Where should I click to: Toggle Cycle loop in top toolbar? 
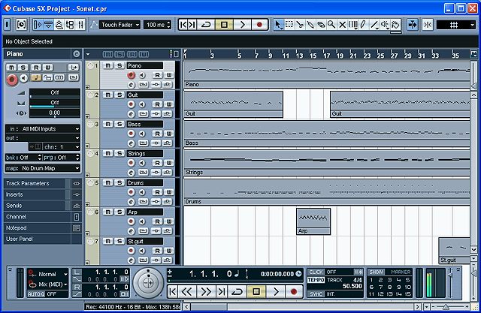pyautogui.click(x=206, y=25)
